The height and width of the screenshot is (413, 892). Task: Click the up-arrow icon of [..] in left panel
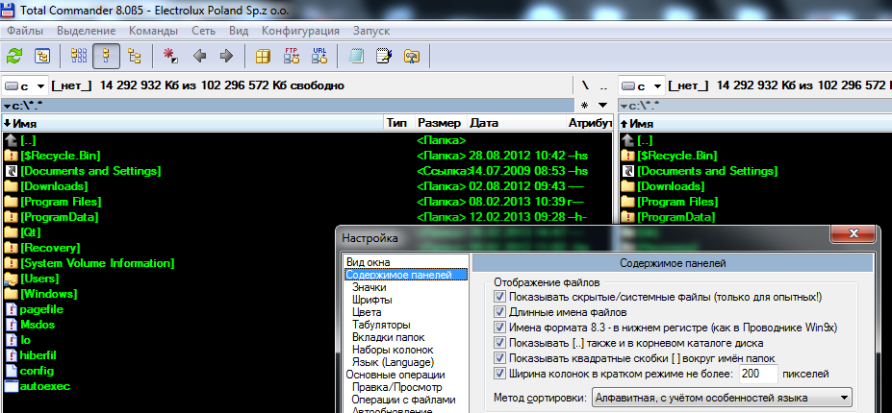(x=11, y=140)
